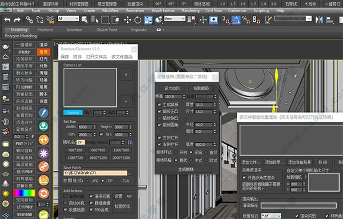Open the 灯光 plugin category tab

tap(43, 59)
